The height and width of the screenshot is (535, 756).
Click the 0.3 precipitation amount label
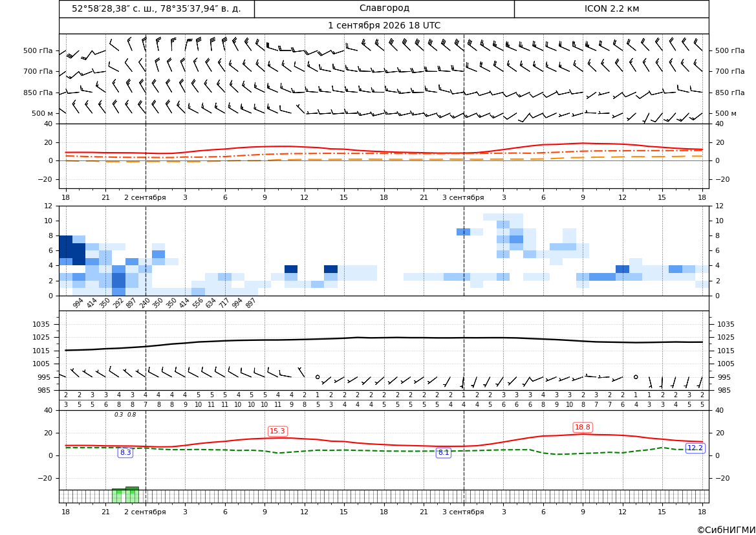pos(118,415)
